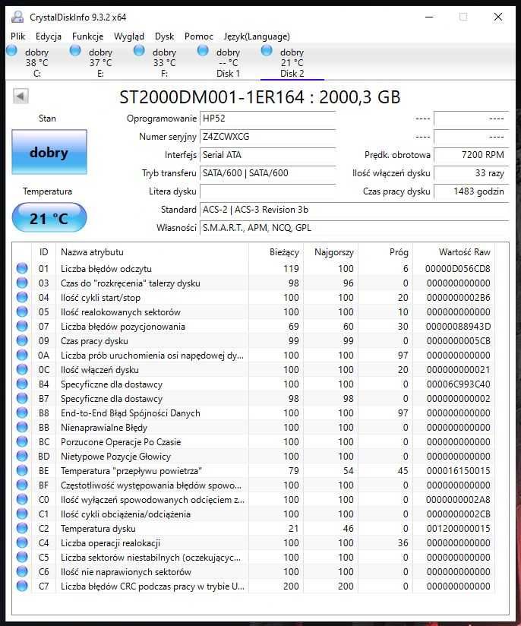The height and width of the screenshot is (626, 521).
Task: Click the previous disk arrow button
Action: point(21,96)
